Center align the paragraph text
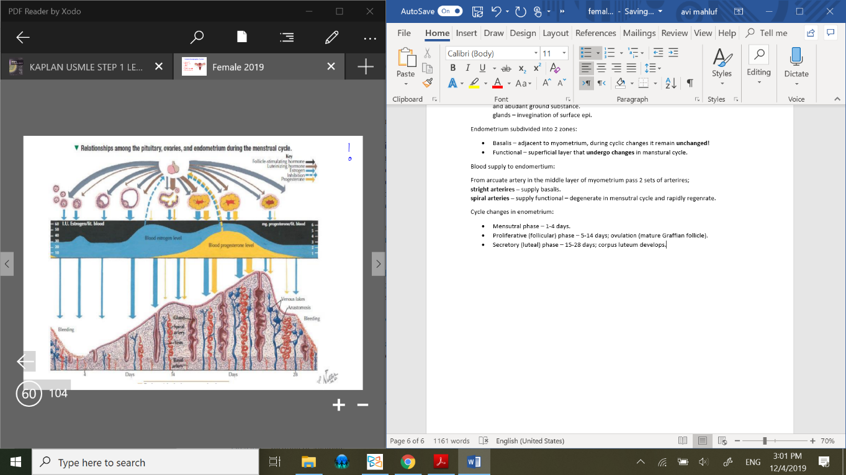Screen dimensions: 846x475 tap(601, 68)
